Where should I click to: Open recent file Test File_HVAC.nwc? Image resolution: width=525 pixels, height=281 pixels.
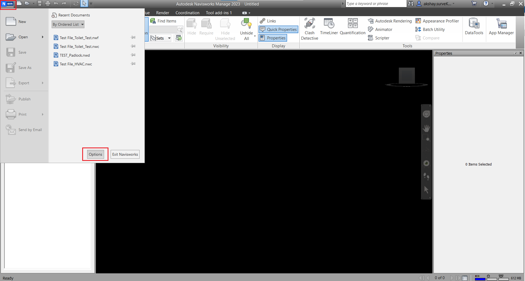(76, 64)
